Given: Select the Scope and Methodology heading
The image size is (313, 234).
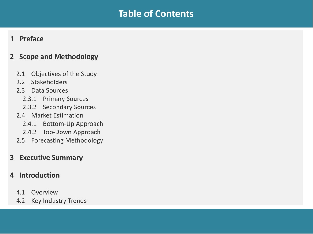Looking at the screenshot, I should 54,57.
